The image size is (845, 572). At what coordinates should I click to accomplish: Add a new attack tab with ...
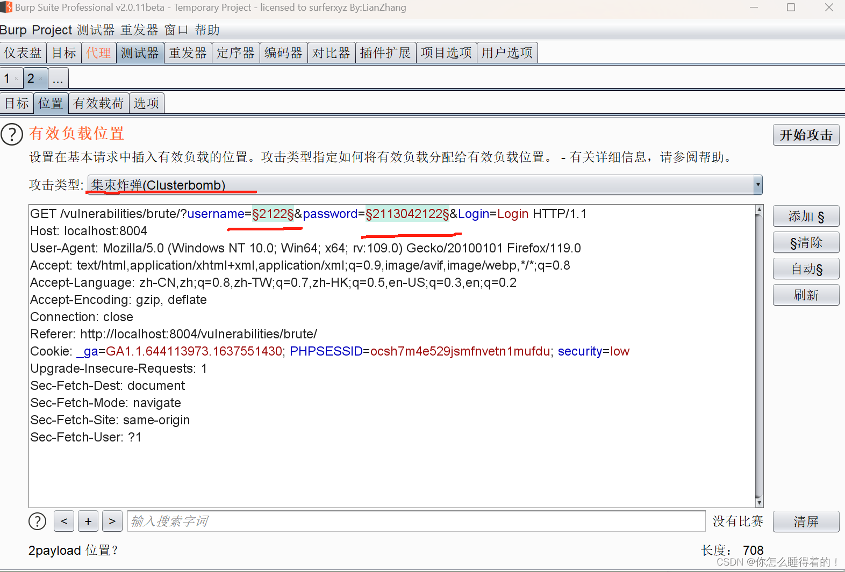coord(58,78)
